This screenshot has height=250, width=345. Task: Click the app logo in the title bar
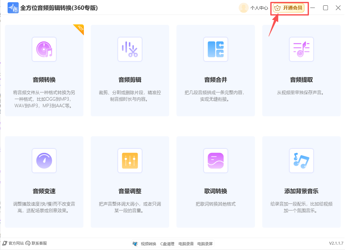click(13, 8)
